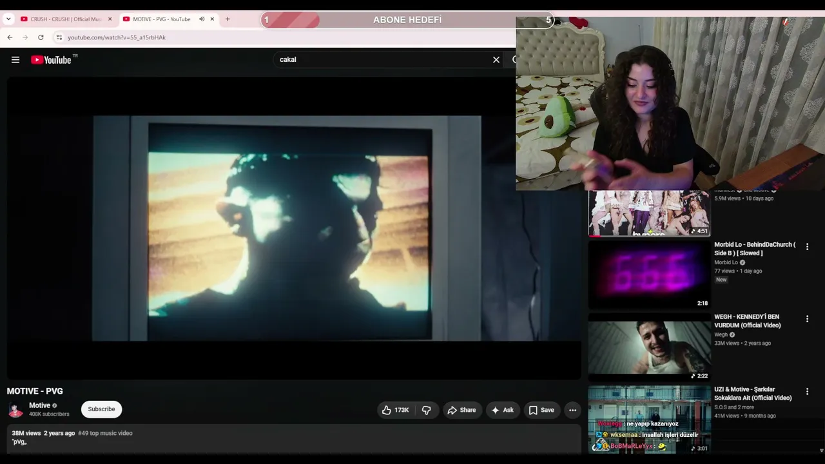Open UZI & Motive - Şarkılar Sokaklara Ait title

tap(753, 394)
